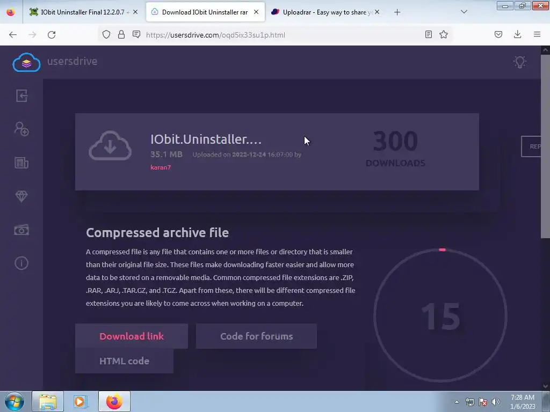This screenshot has height=412, width=550.
Task: Open the info circle sidebar icon
Action: click(x=21, y=263)
